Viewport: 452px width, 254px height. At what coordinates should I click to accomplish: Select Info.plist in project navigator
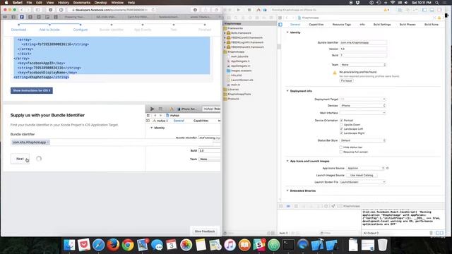coord(237,75)
